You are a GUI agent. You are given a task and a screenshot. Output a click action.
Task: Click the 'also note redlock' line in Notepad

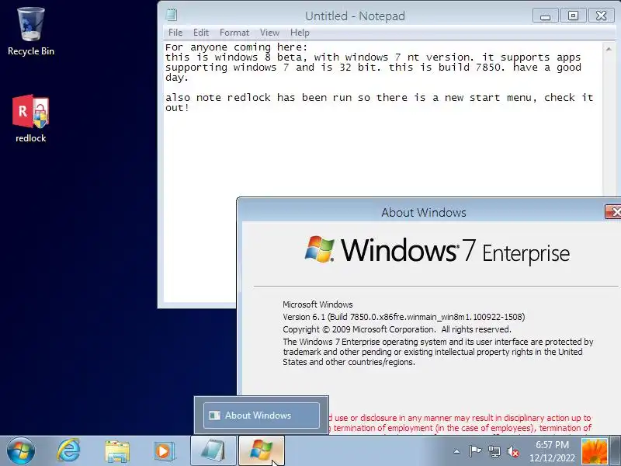point(379,98)
